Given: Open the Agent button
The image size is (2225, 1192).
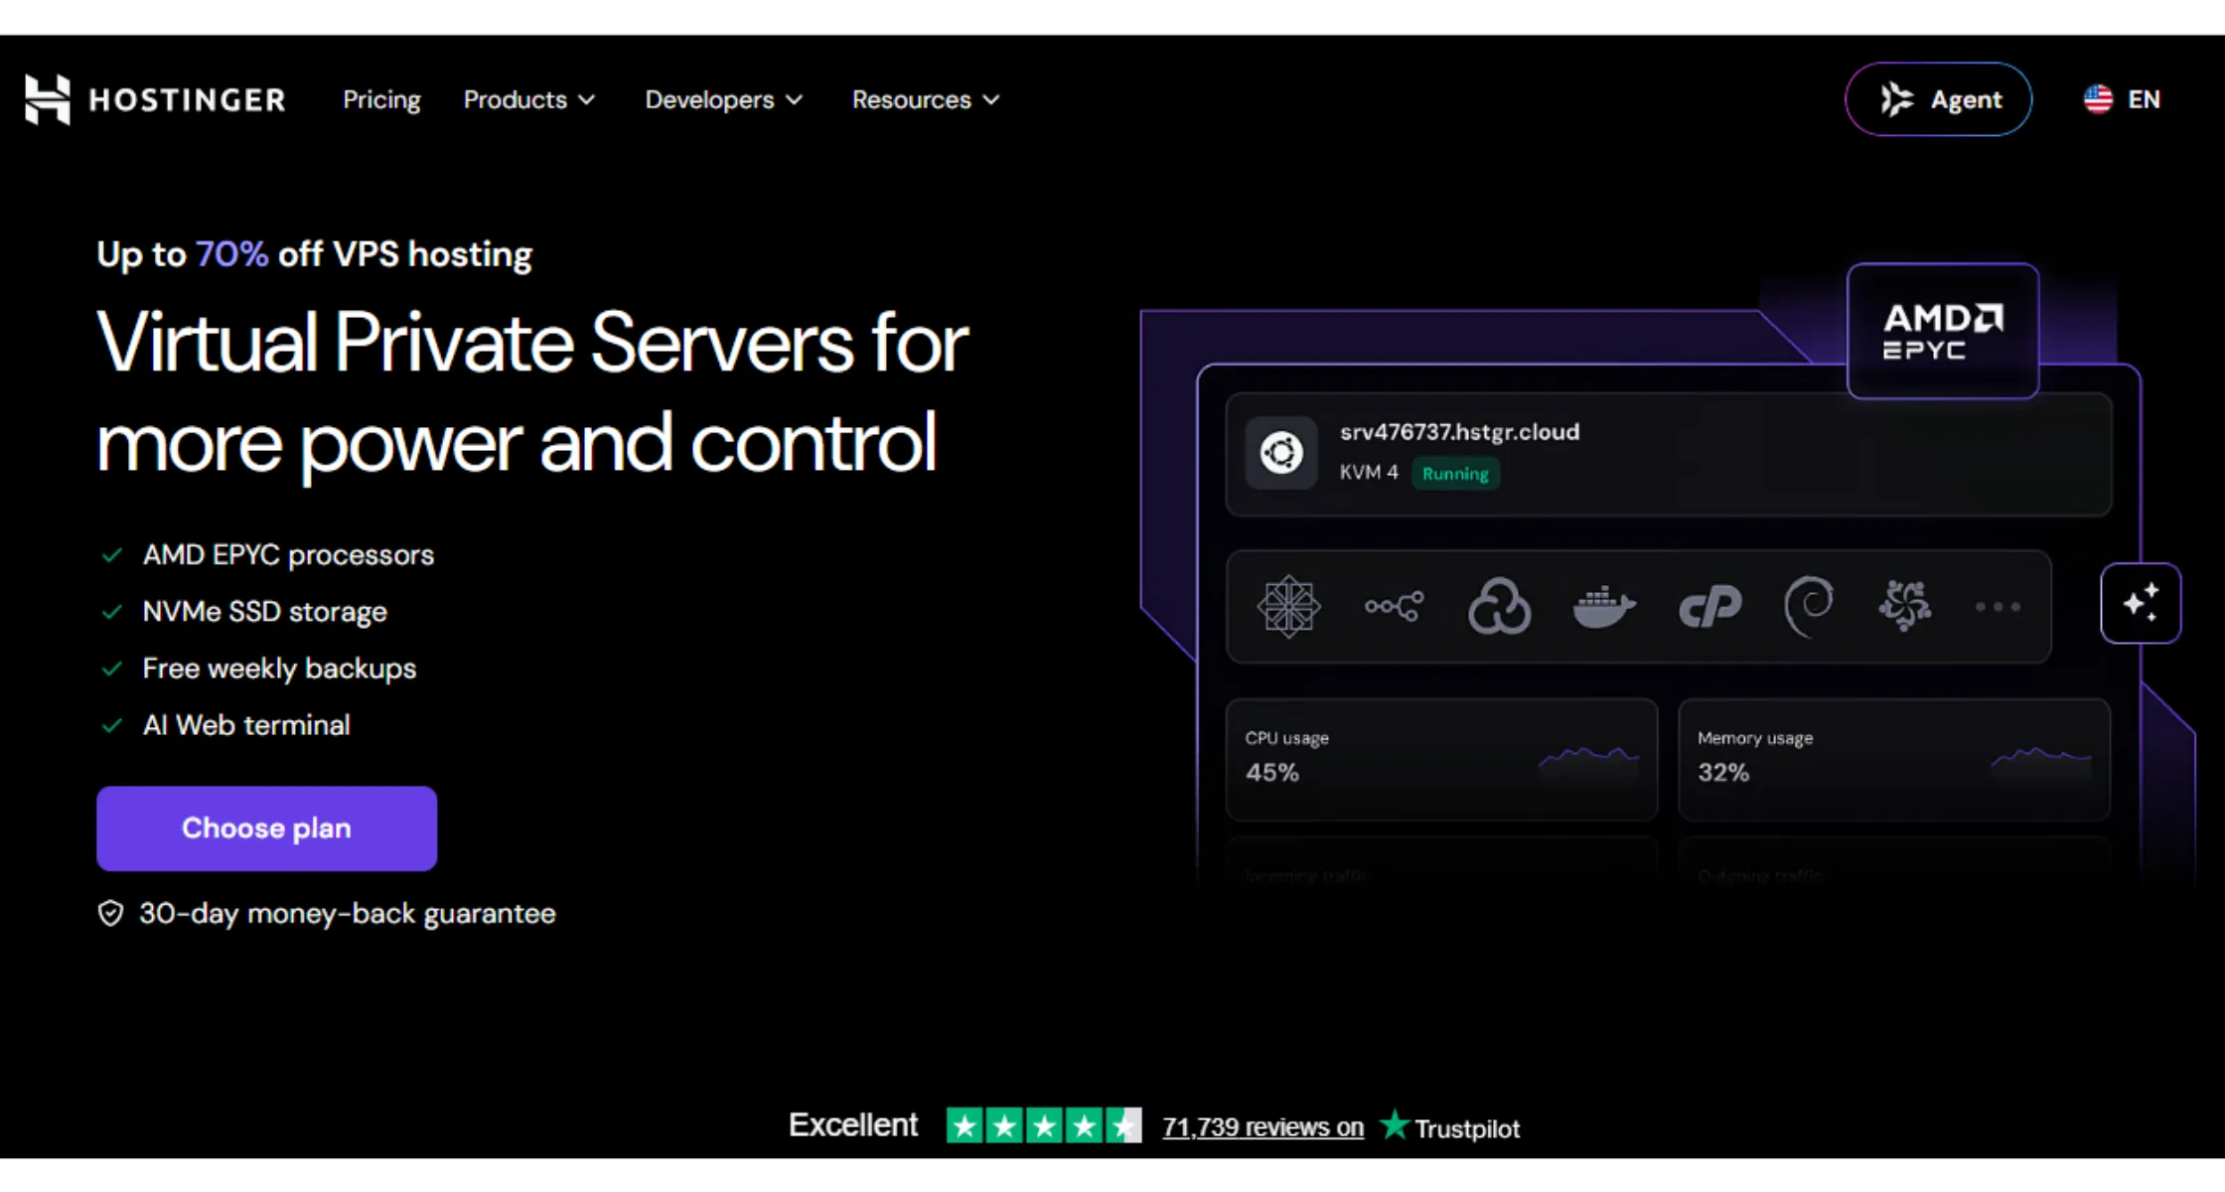Looking at the screenshot, I should [x=1938, y=99].
